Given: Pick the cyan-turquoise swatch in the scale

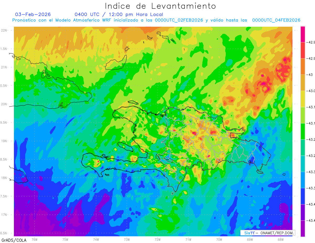Looking at the screenshot, I should pyautogui.click(x=303, y=164).
